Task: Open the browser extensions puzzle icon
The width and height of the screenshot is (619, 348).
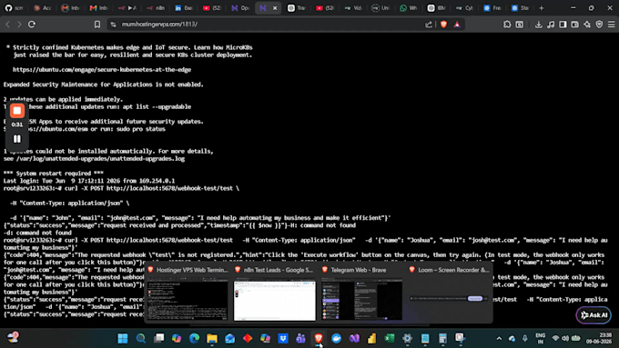Action: 507,25
